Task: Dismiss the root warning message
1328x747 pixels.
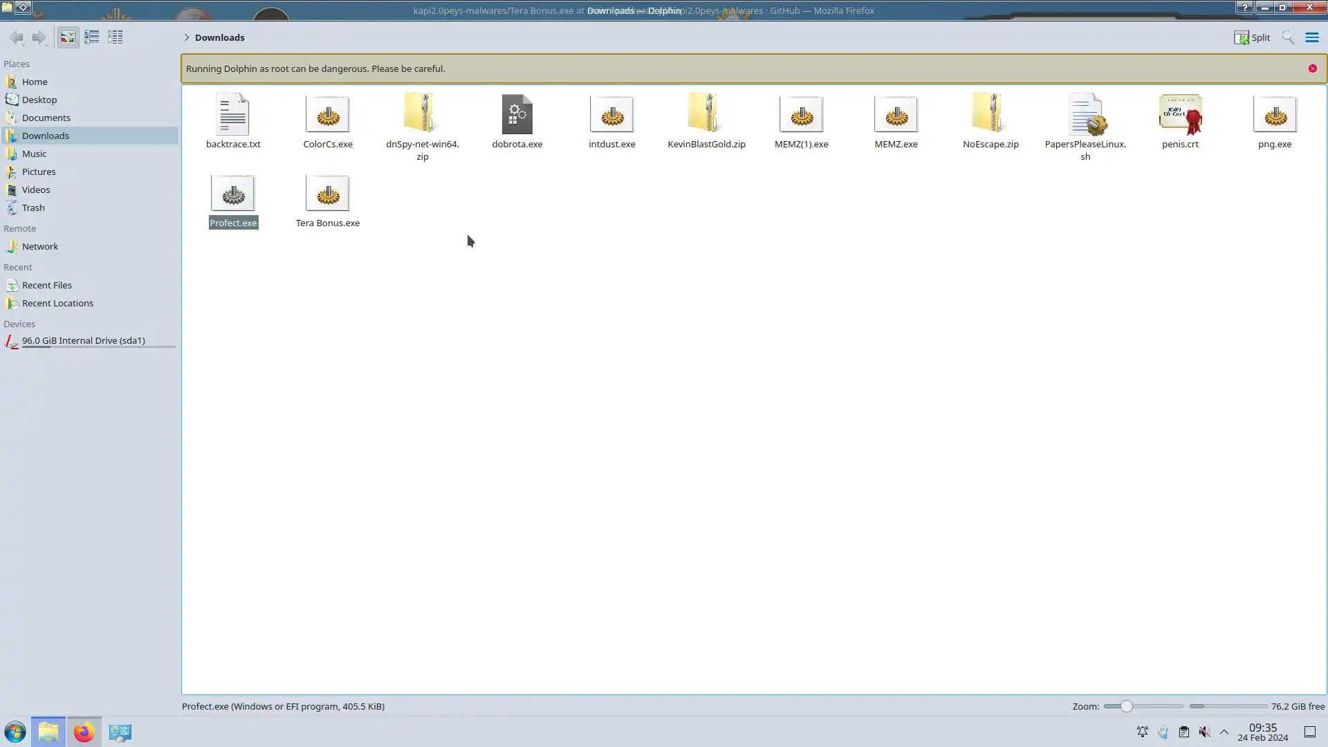Action: tap(1312, 68)
